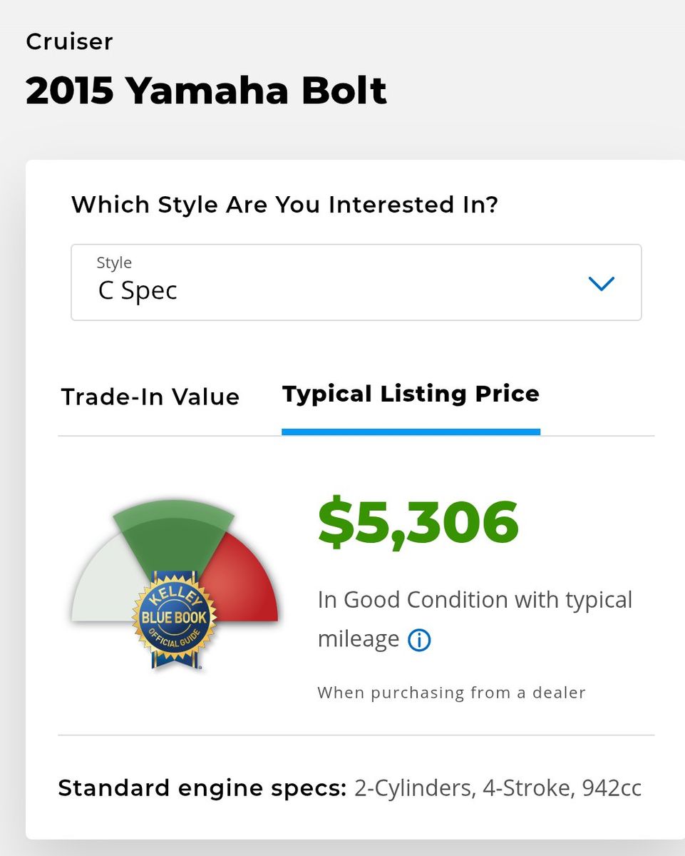685x856 pixels.
Task: Click the 'Standard engine specs:' label
Action: tap(202, 788)
